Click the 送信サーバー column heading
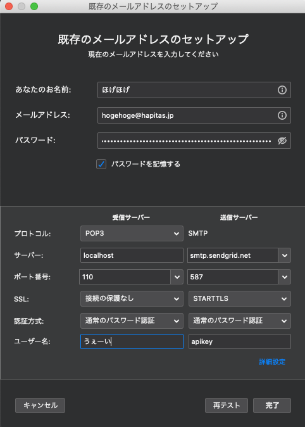 pos(239,217)
